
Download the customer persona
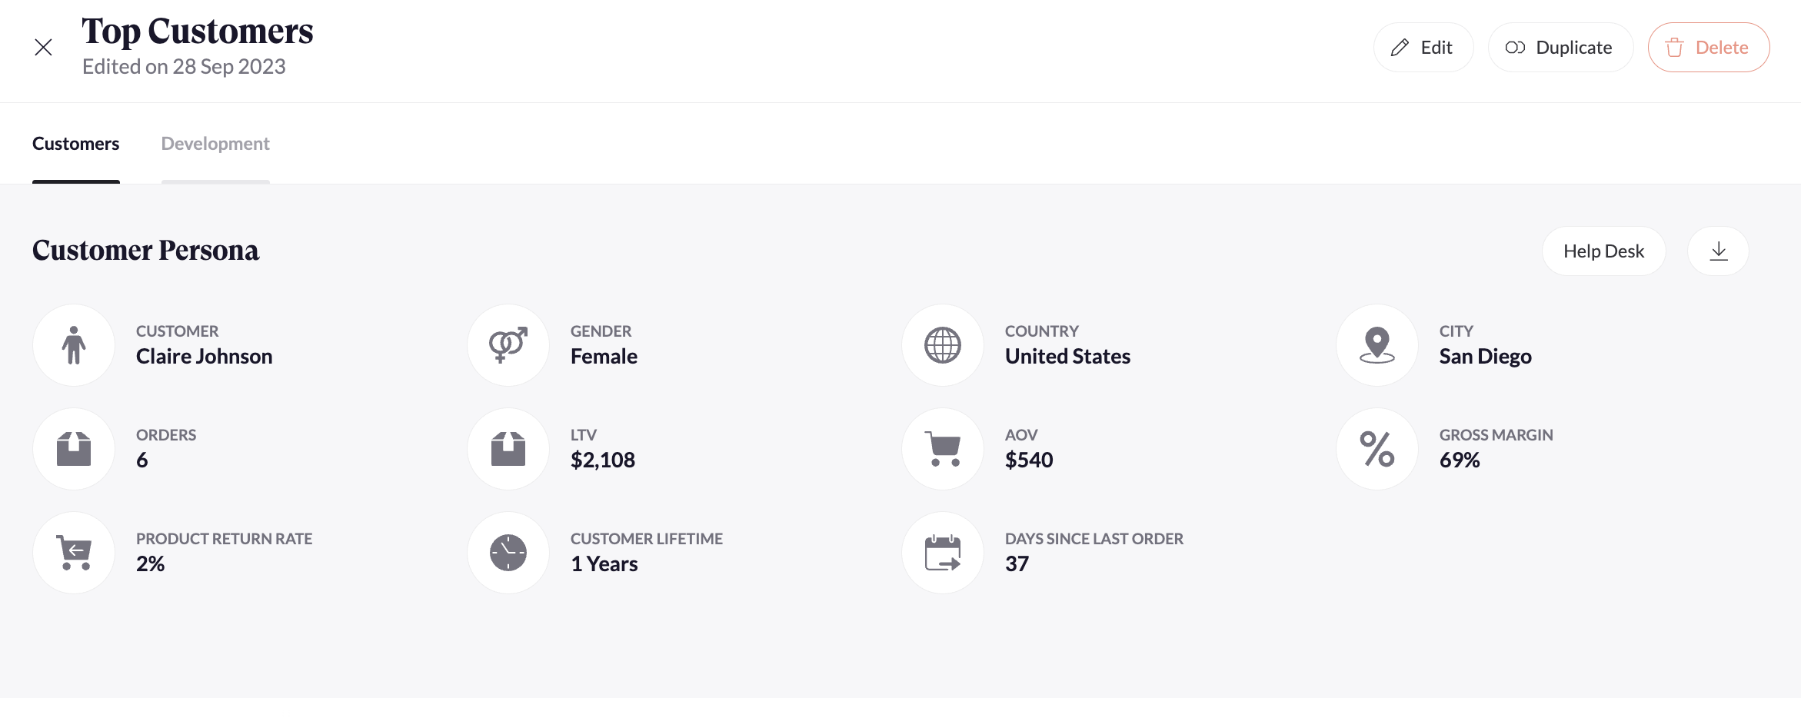(x=1719, y=251)
